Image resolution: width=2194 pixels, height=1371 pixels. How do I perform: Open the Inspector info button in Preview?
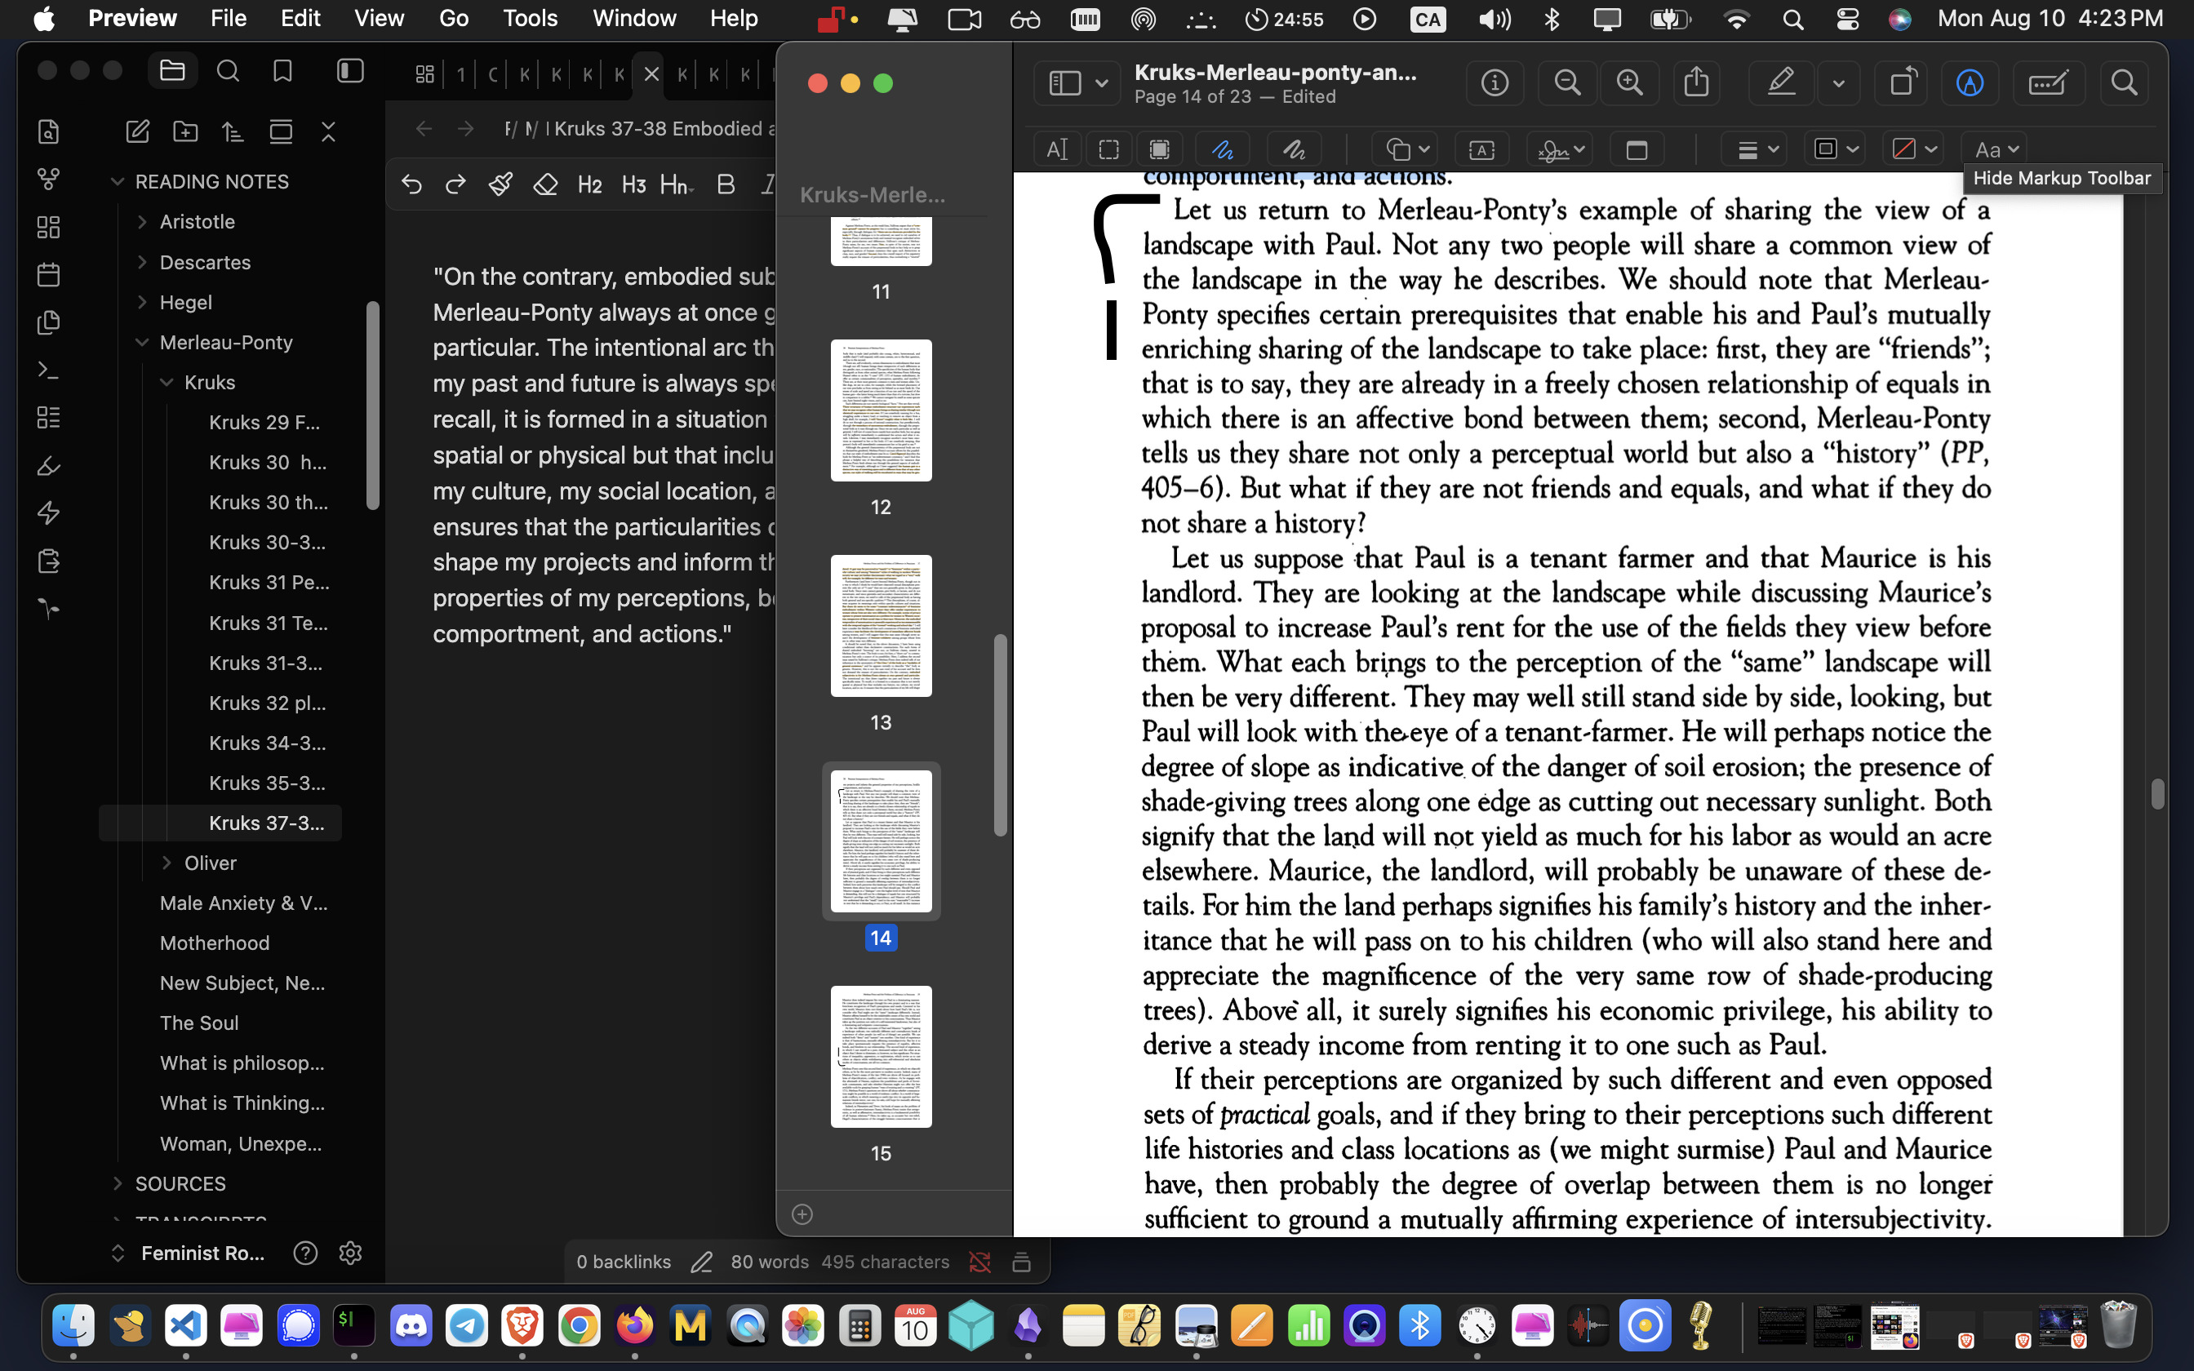(x=1494, y=83)
